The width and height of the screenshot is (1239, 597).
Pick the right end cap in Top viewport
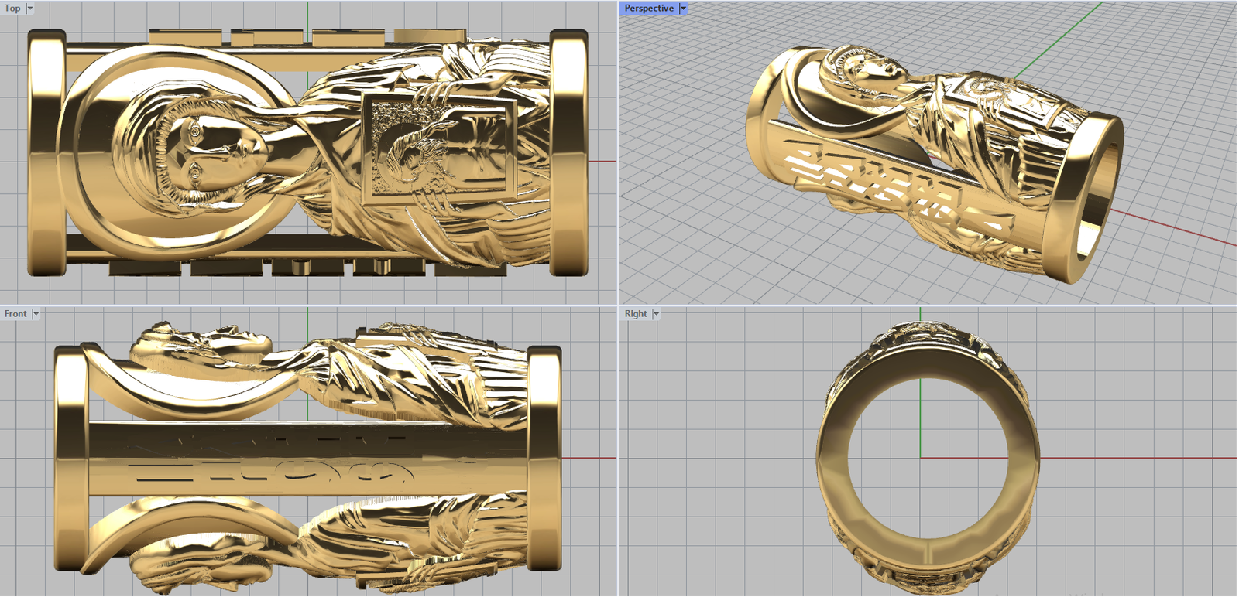pos(569,153)
